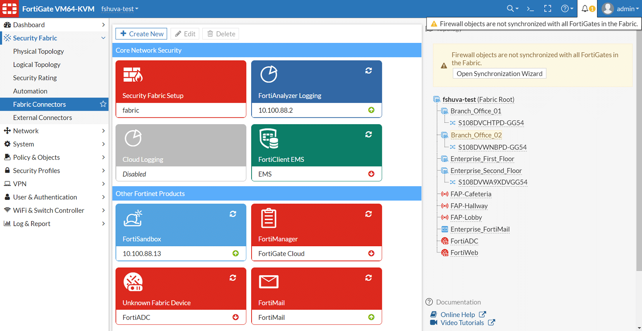Click the sync warning tooltip banner

click(534, 24)
